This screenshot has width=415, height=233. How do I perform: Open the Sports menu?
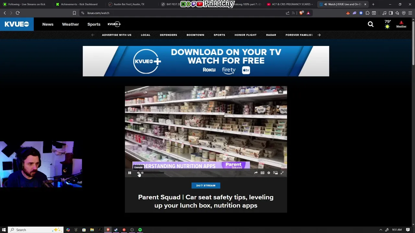click(x=94, y=24)
